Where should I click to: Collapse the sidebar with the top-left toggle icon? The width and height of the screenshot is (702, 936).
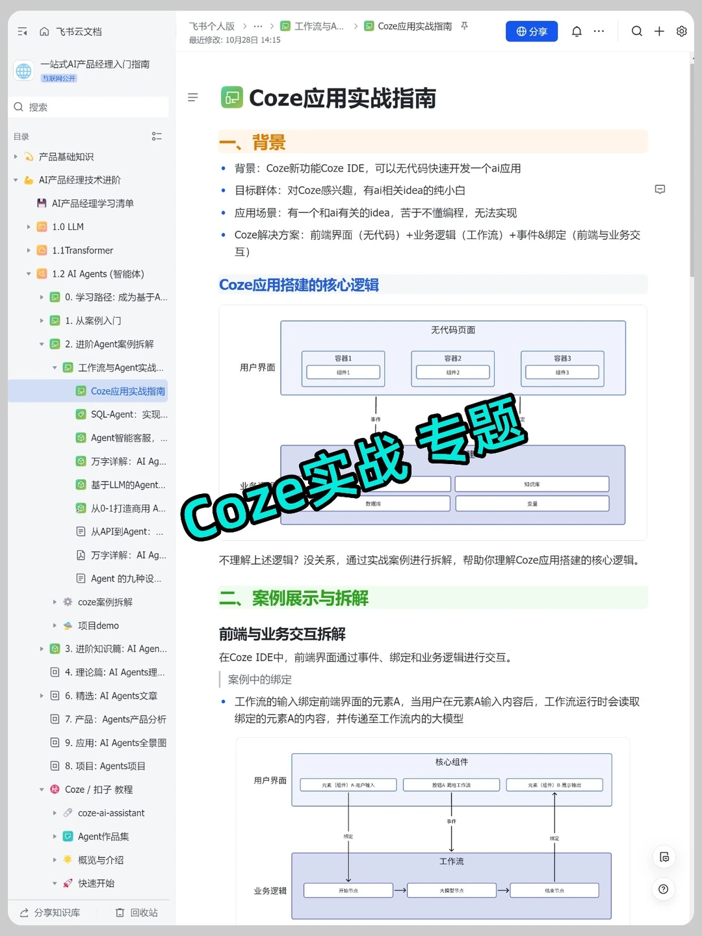pos(23,31)
